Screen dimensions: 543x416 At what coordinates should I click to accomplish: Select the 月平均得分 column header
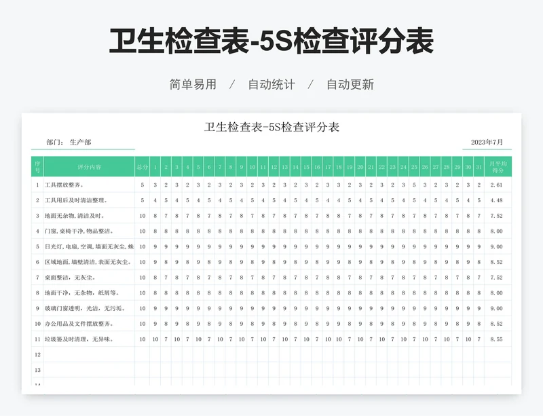[x=498, y=167]
